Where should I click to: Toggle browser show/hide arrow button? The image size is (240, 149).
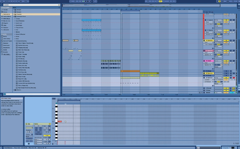tap(1, 5)
